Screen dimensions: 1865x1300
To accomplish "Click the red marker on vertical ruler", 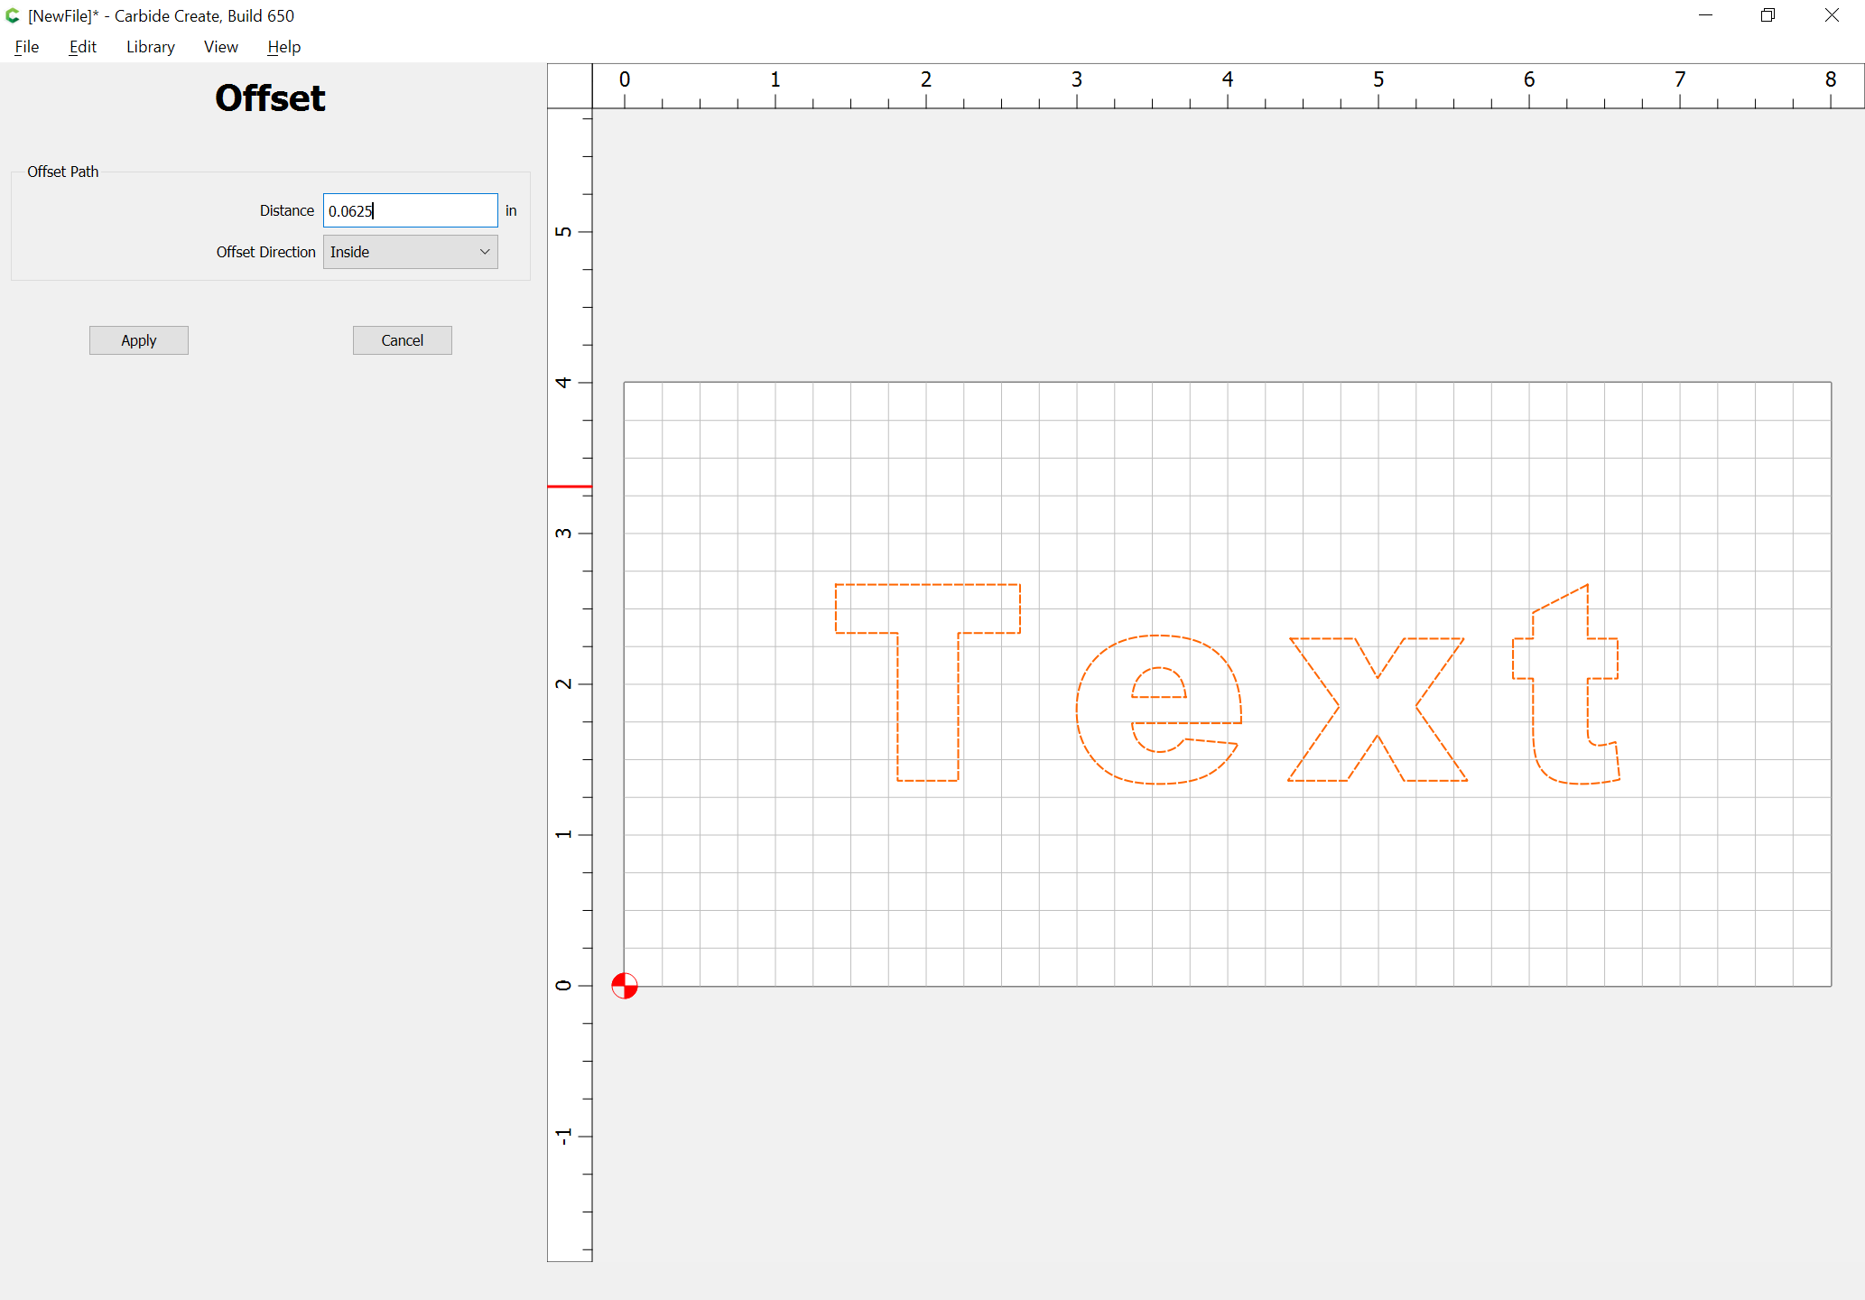I will [x=570, y=487].
